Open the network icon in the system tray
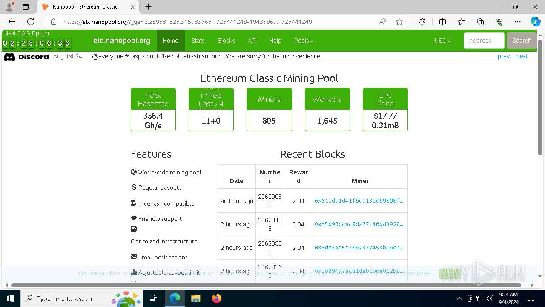Image resolution: width=545 pixels, height=307 pixels. pyautogui.click(x=480, y=298)
